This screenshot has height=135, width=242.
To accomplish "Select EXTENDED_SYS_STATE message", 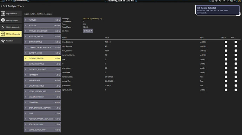I will 42,69.
